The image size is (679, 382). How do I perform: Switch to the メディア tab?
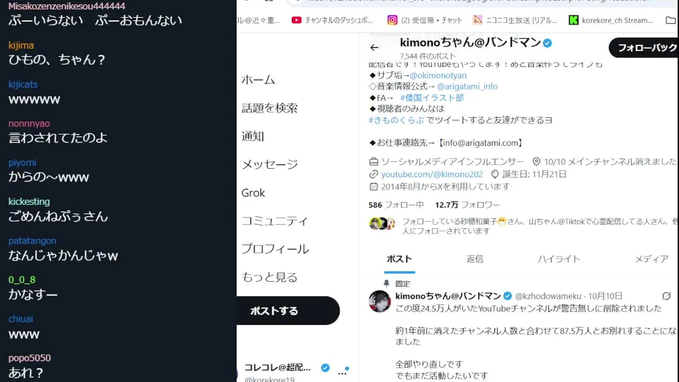[x=651, y=259]
